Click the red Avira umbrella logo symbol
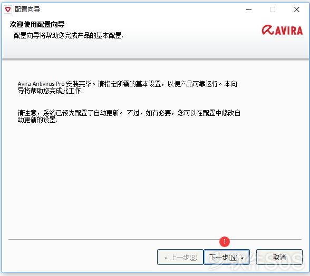Image resolution: width=310 pixels, height=276 pixels. (268, 30)
